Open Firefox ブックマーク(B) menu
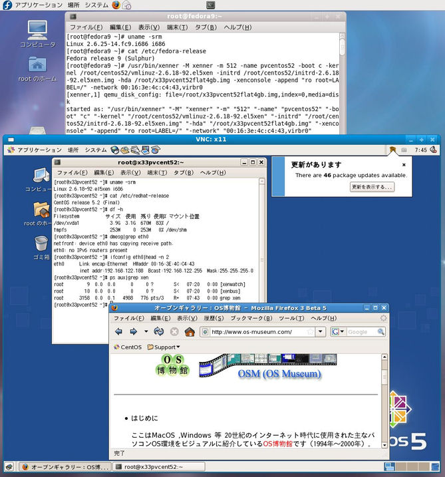 pyautogui.click(x=251, y=318)
